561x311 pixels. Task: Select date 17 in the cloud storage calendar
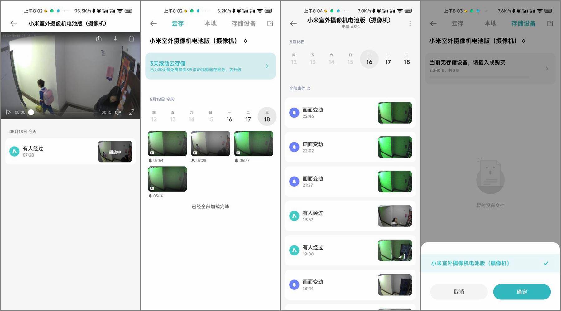(248, 117)
